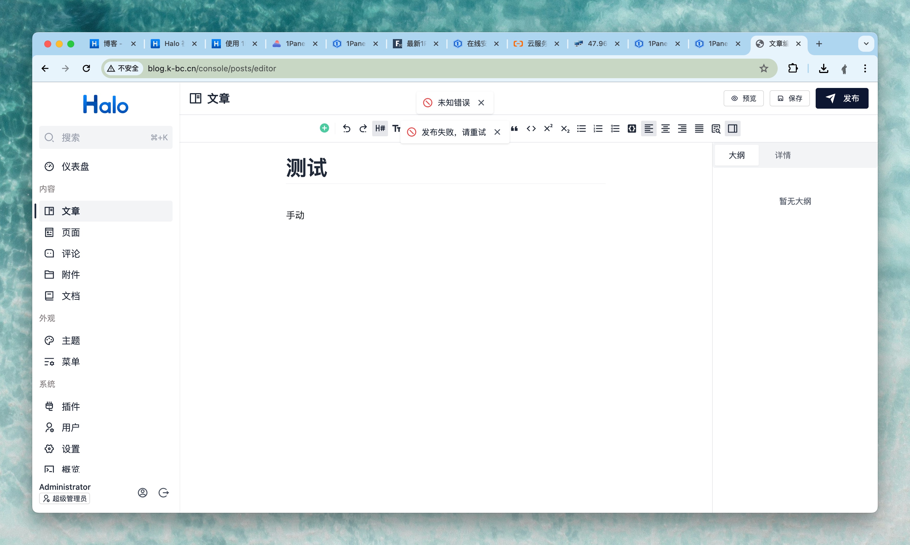
Task: Go to 页面 pages section
Action: coord(106,233)
